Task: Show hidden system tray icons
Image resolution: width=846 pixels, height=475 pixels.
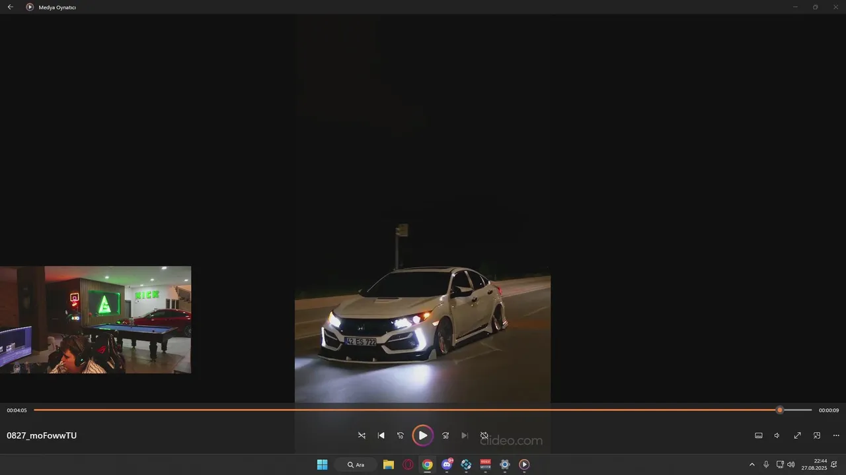Action: [751, 464]
